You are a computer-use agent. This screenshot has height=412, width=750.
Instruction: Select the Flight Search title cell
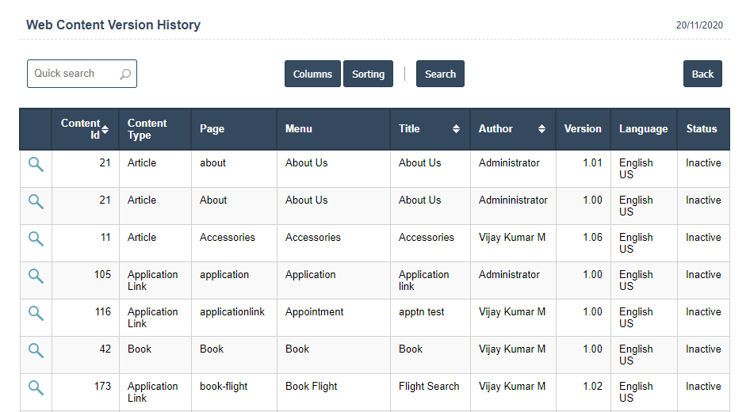(x=429, y=387)
